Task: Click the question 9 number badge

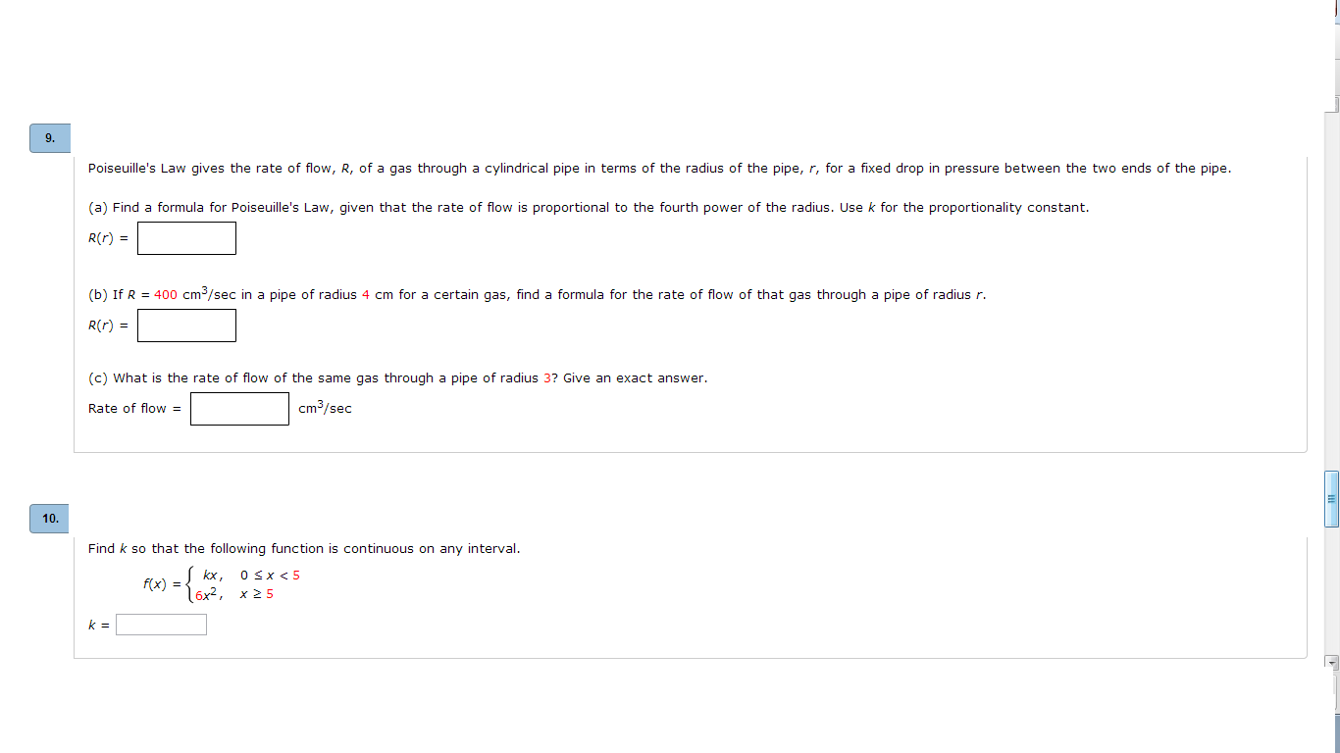Action: tap(50, 138)
